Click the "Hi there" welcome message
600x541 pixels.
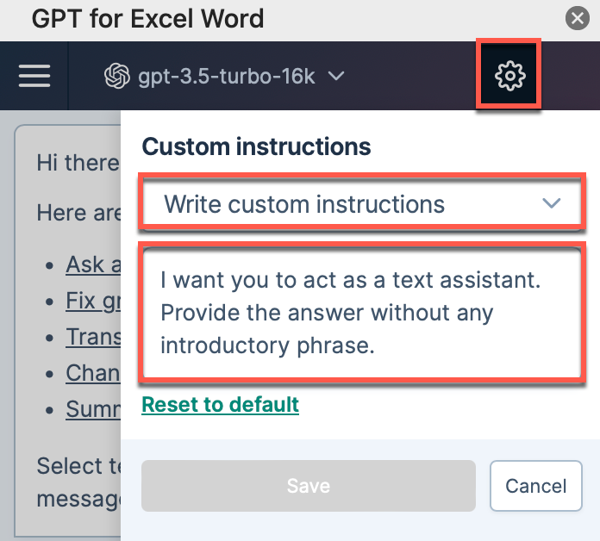[x=78, y=163]
